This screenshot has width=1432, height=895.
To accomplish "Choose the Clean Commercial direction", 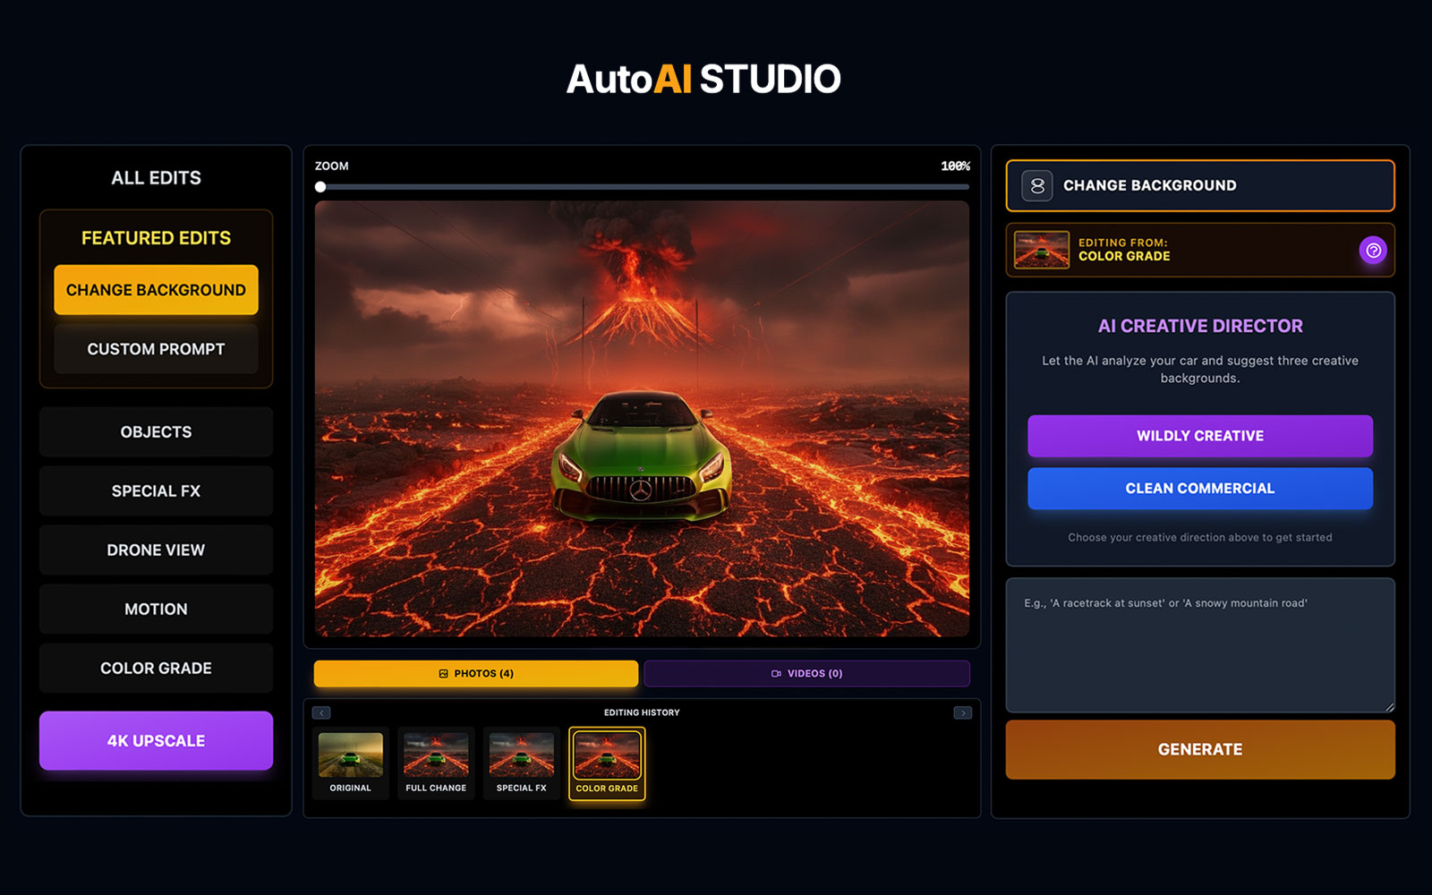I will point(1199,489).
